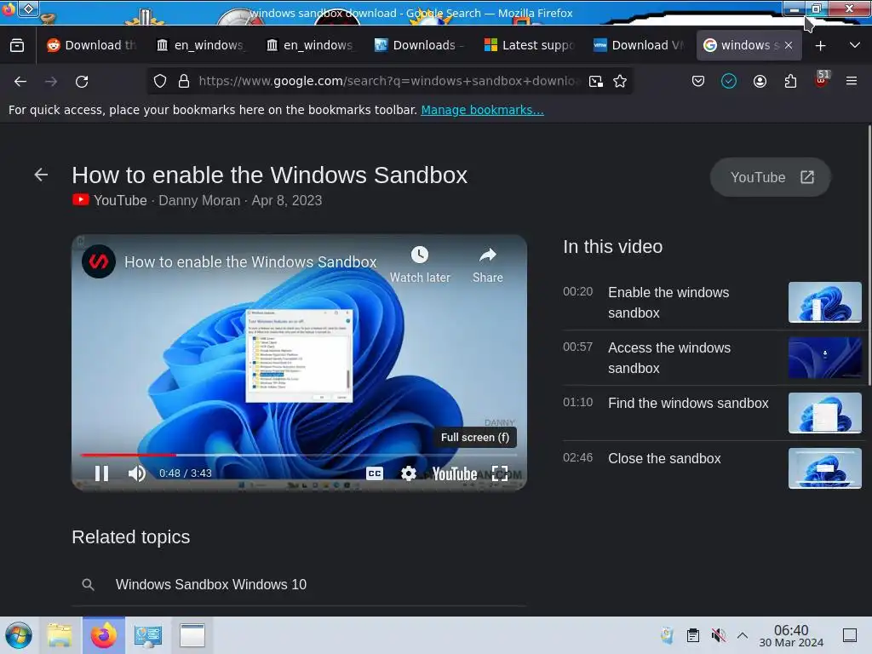Add video to Watch later
This screenshot has width=872, height=654.
point(420,265)
